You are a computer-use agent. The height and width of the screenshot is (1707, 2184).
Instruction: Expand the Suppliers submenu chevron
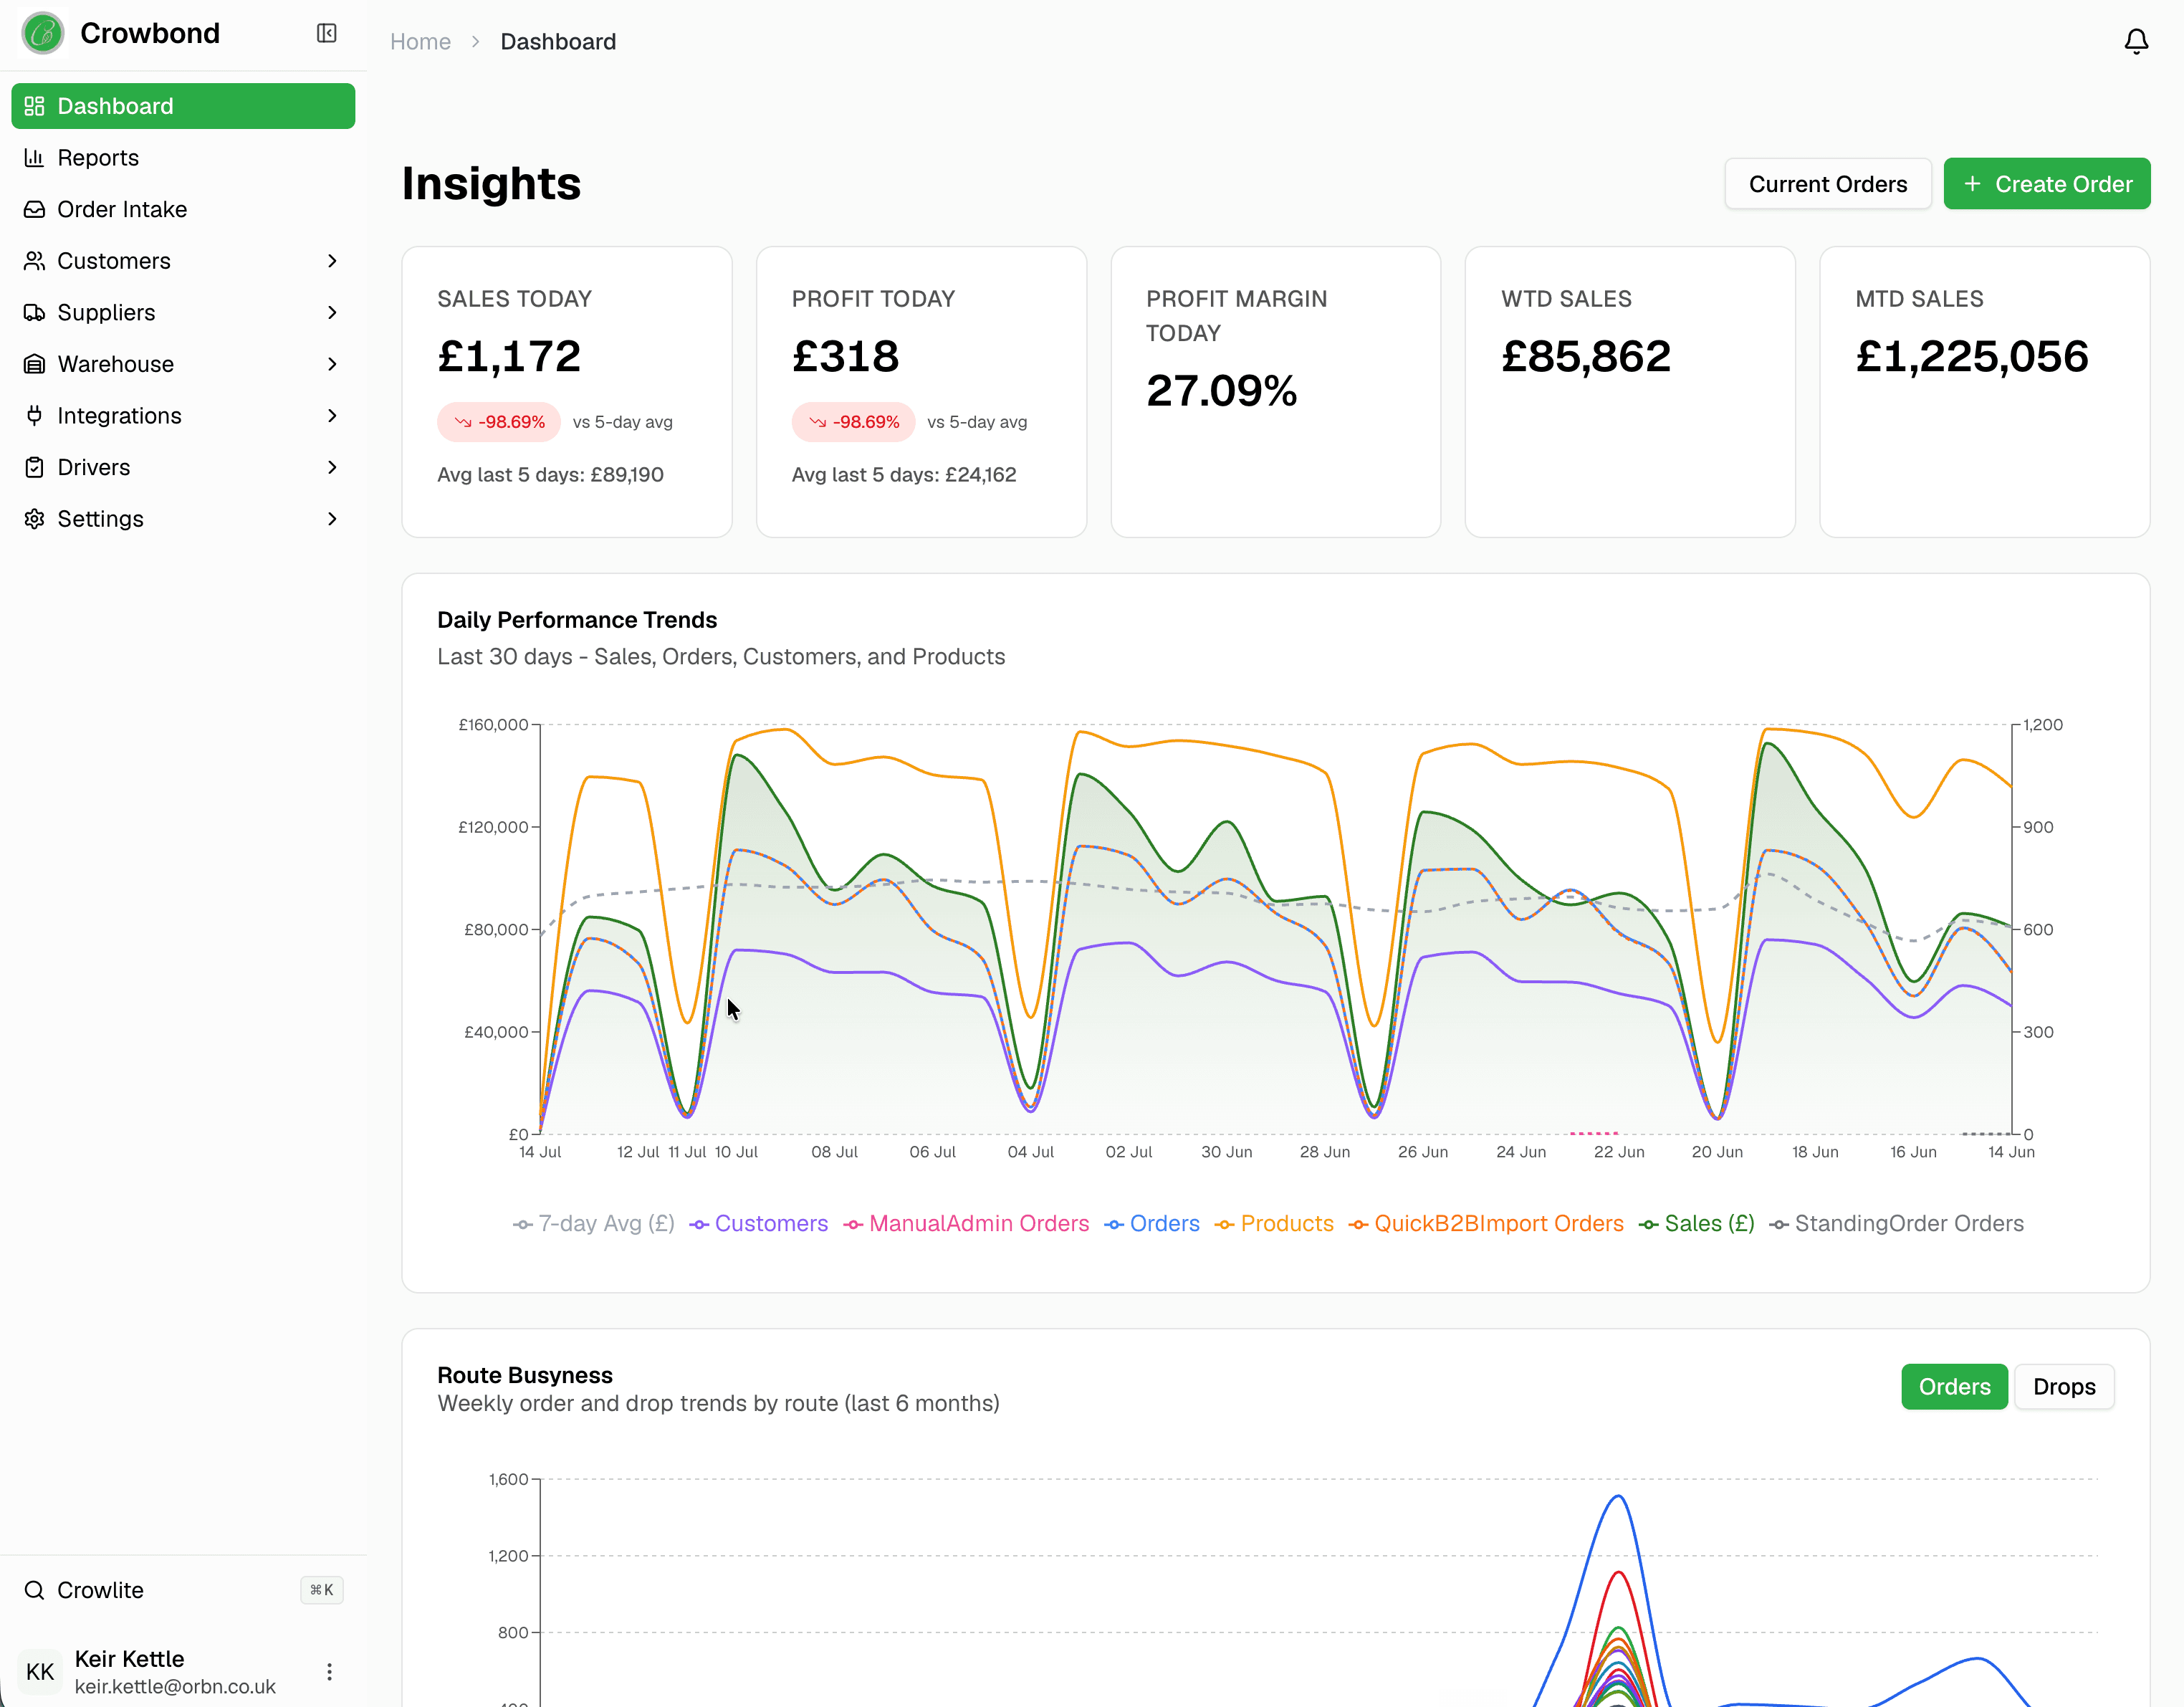click(x=332, y=312)
